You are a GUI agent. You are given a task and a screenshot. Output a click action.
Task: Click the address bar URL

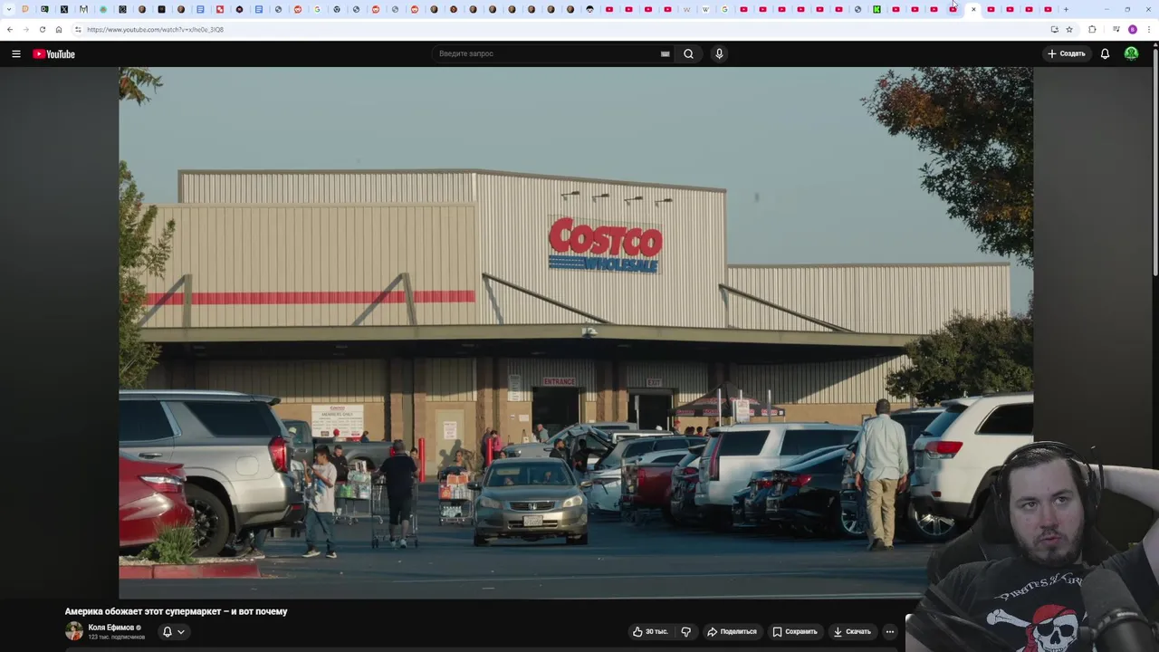pos(155,29)
